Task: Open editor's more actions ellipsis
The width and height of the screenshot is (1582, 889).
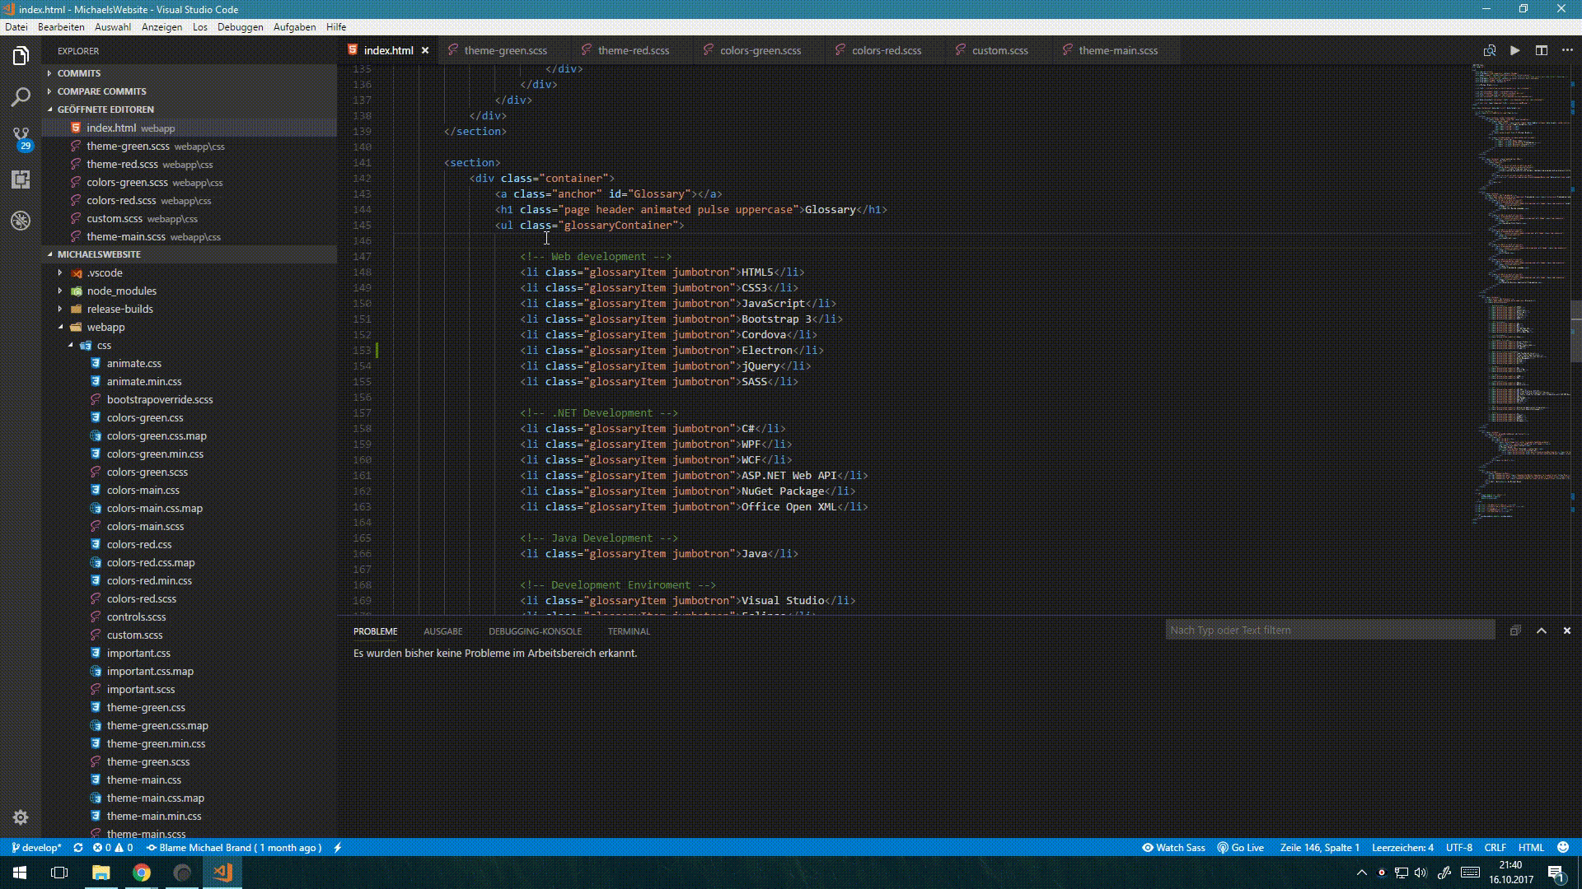Action: 1566,50
